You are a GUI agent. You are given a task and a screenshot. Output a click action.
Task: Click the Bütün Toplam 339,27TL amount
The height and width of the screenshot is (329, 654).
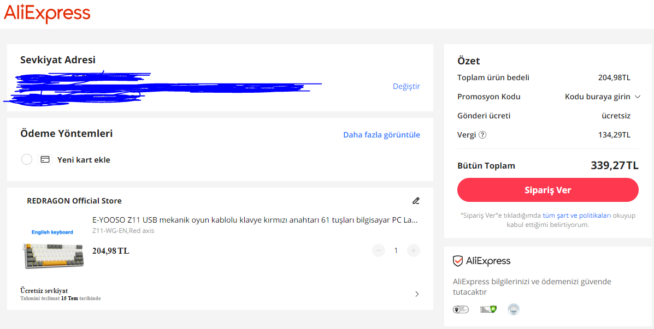pos(614,165)
